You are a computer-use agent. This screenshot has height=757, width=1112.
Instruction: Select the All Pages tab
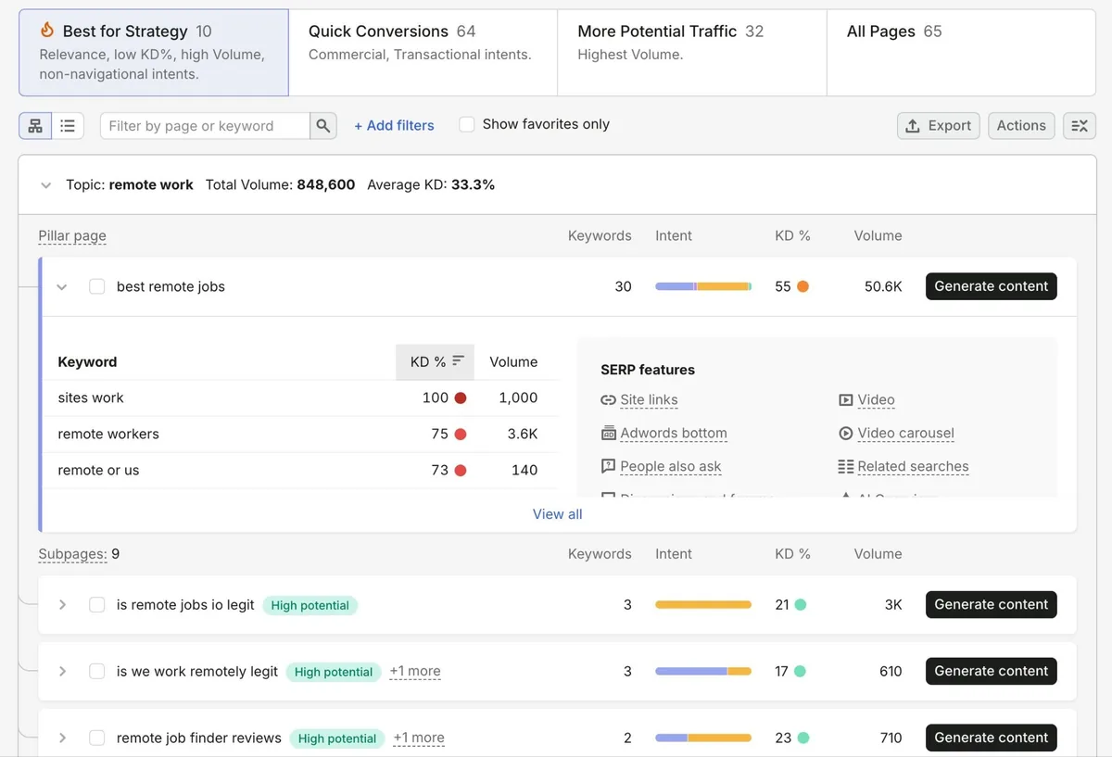pyautogui.click(x=961, y=53)
